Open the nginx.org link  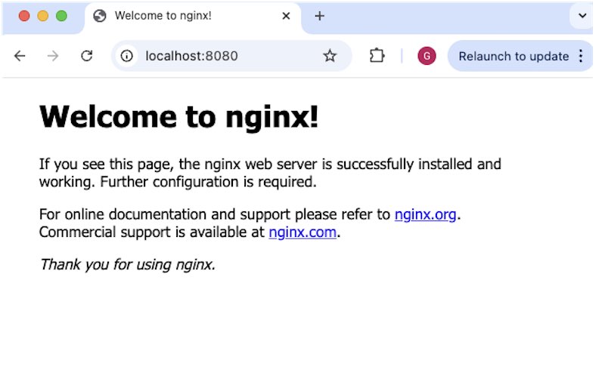tap(425, 214)
